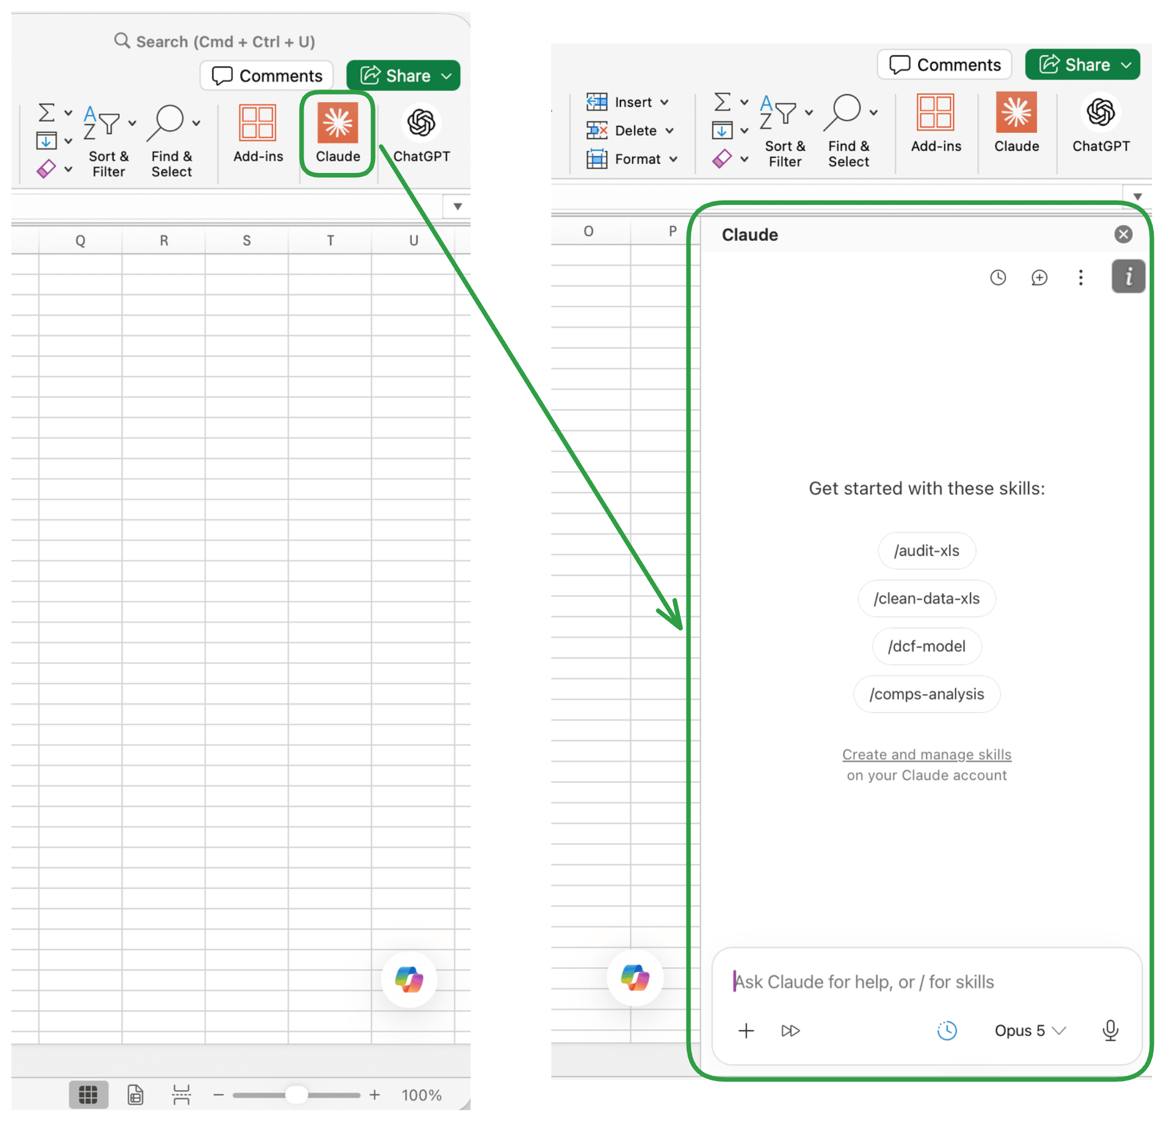Click Comments button in left screenshot
Screen dimensions: 1163x1121
266,75
